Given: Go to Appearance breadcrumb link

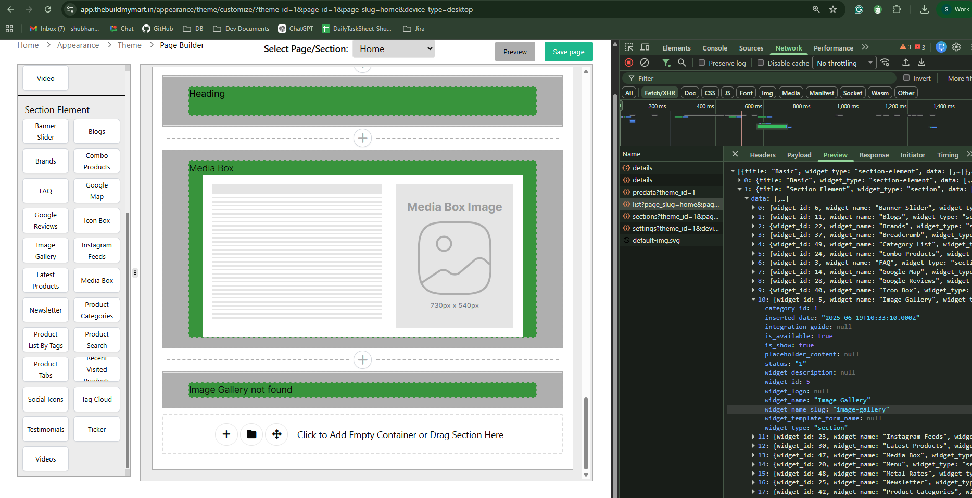Looking at the screenshot, I should 78,45.
